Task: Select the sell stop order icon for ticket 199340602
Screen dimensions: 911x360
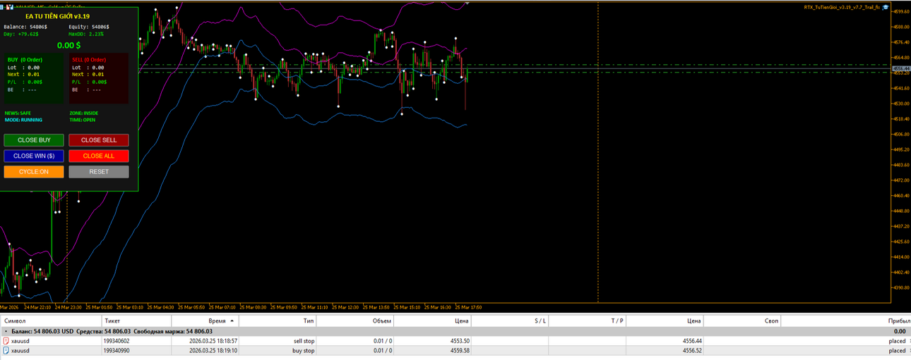Action: [6, 341]
